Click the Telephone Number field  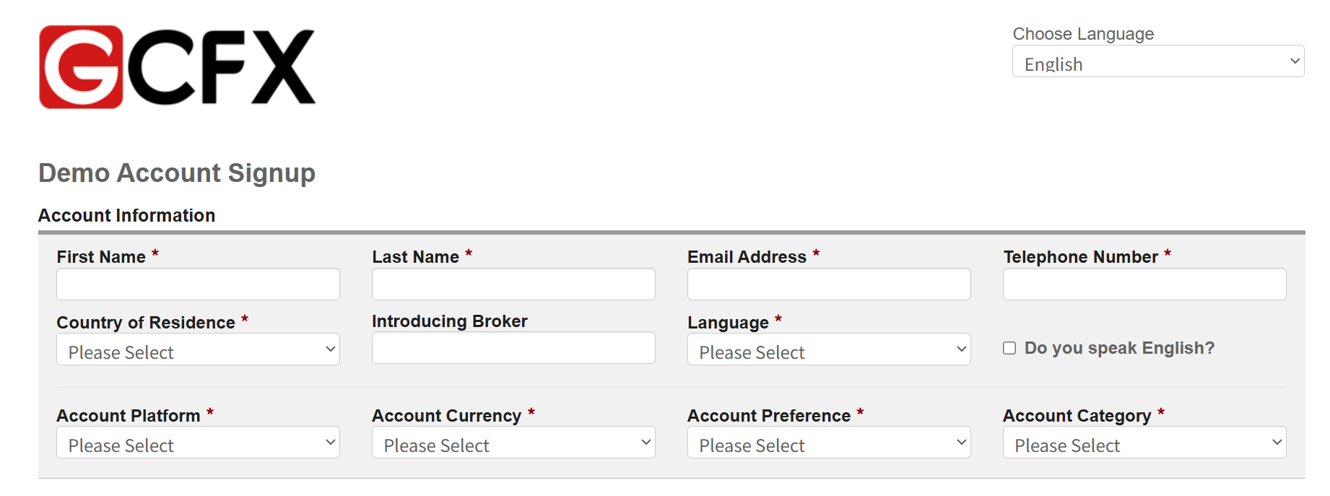pos(1144,284)
